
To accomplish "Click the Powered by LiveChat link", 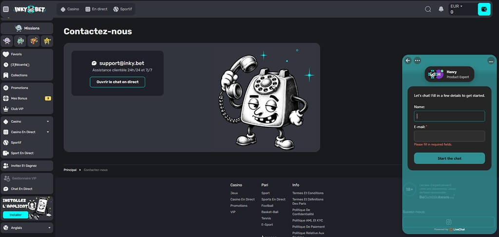I will tap(449, 229).
